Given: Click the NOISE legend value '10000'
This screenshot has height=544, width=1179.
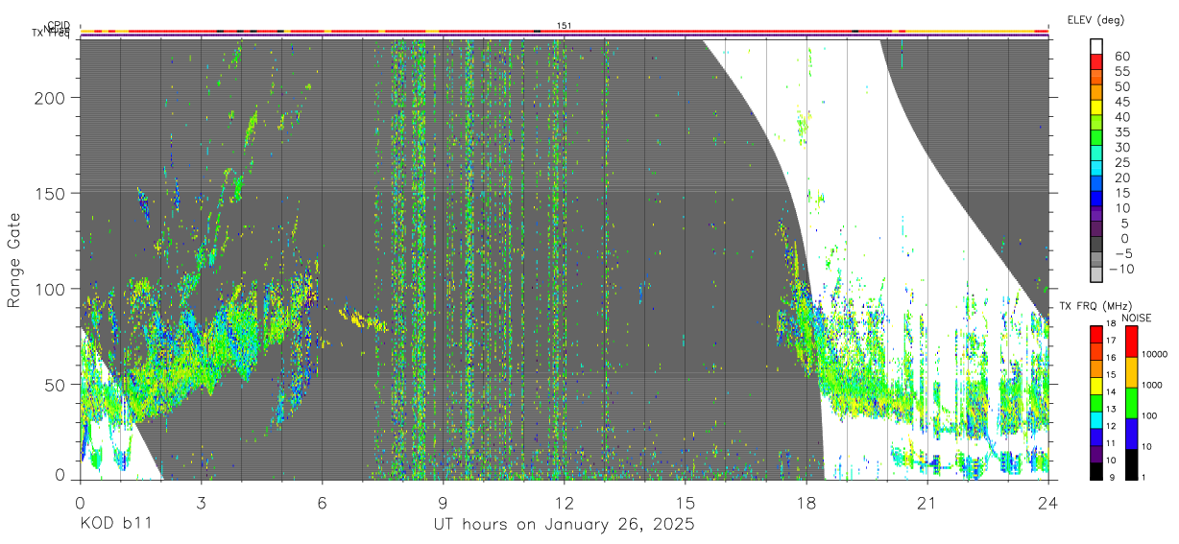Looking at the screenshot, I should pyautogui.click(x=1155, y=355).
